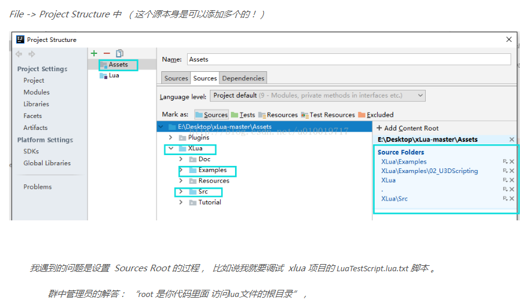The height and width of the screenshot is (303, 530).
Task: Expand the Src folder
Action: 181,191
